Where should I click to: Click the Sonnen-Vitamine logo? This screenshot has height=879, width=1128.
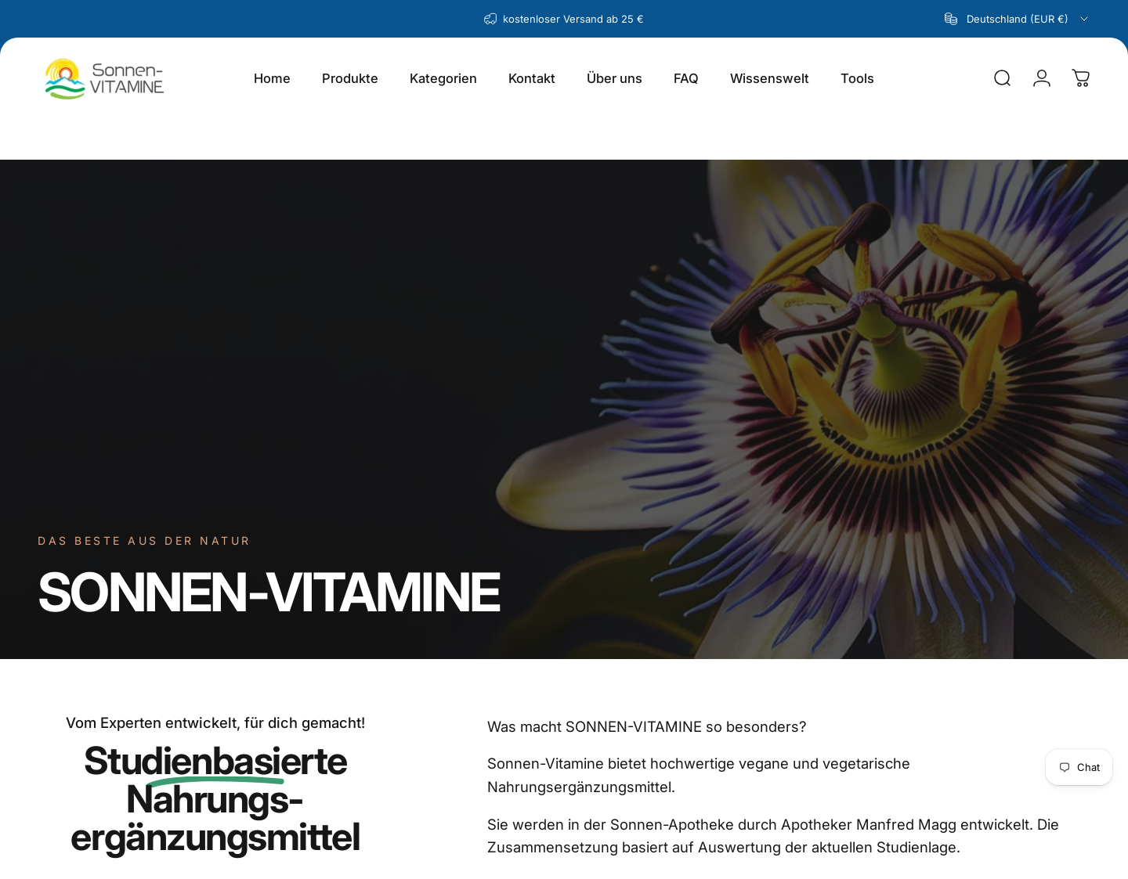(x=104, y=79)
